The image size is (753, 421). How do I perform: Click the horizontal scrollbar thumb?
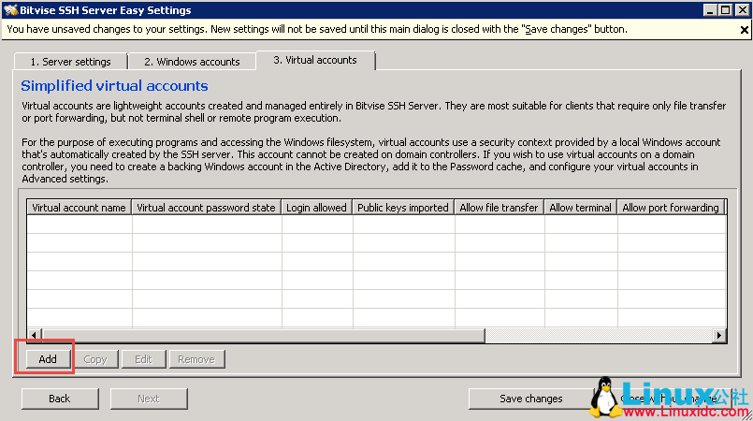tap(263, 335)
